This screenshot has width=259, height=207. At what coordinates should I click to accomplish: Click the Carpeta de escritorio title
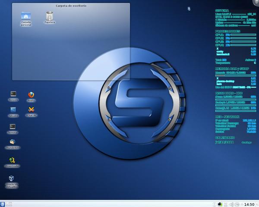pos(71,6)
